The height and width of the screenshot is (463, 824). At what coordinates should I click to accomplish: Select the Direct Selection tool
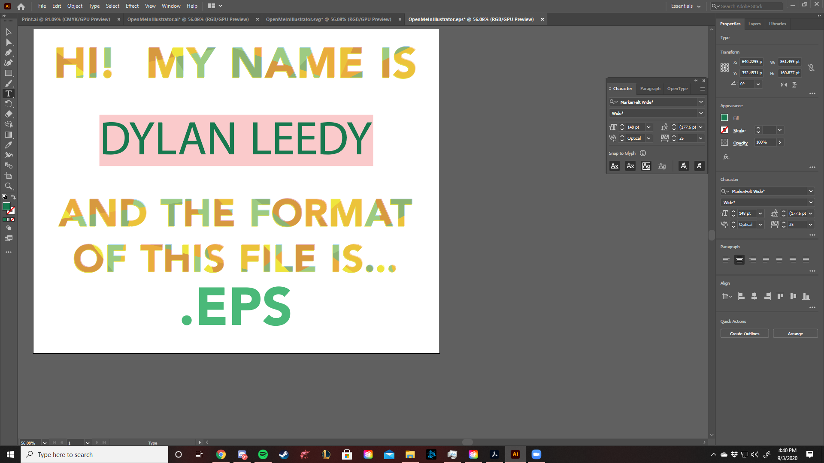(8, 42)
